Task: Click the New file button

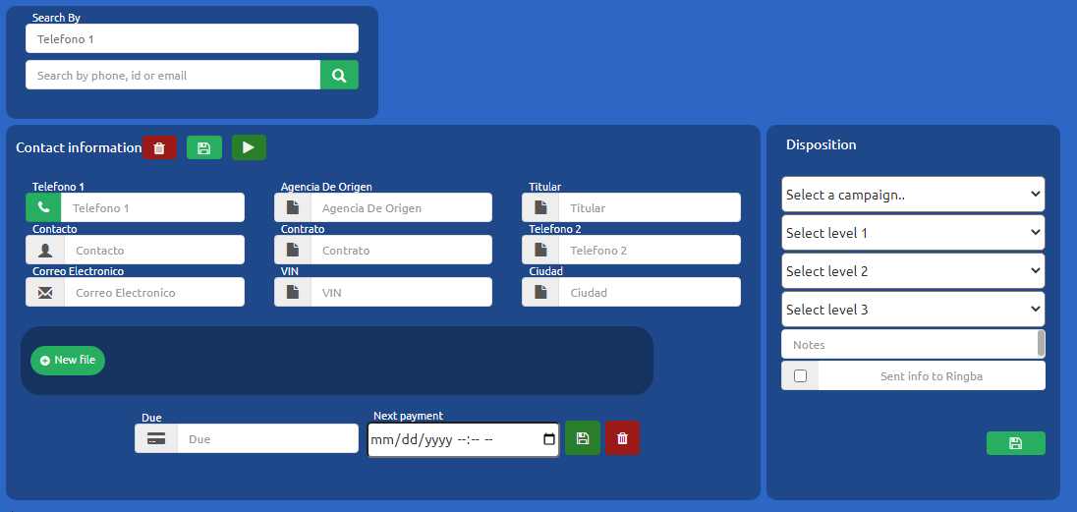Action: pyautogui.click(x=68, y=361)
